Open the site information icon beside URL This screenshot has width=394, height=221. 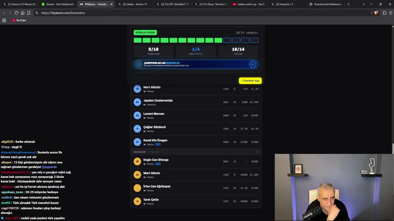(37, 13)
